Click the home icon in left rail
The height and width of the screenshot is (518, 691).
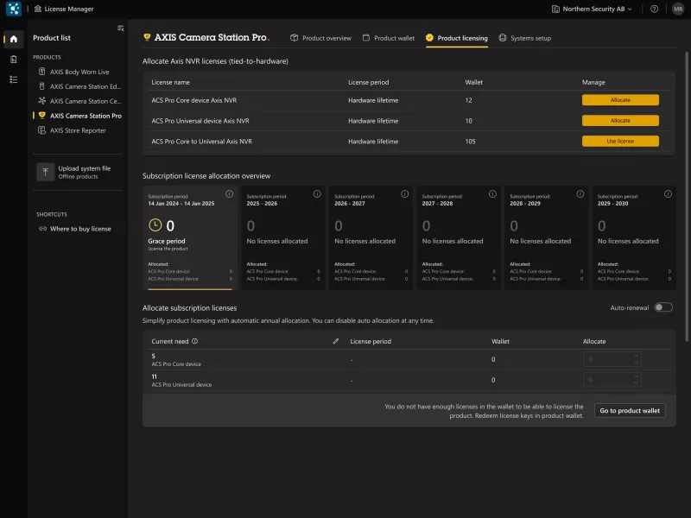click(13, 39)
